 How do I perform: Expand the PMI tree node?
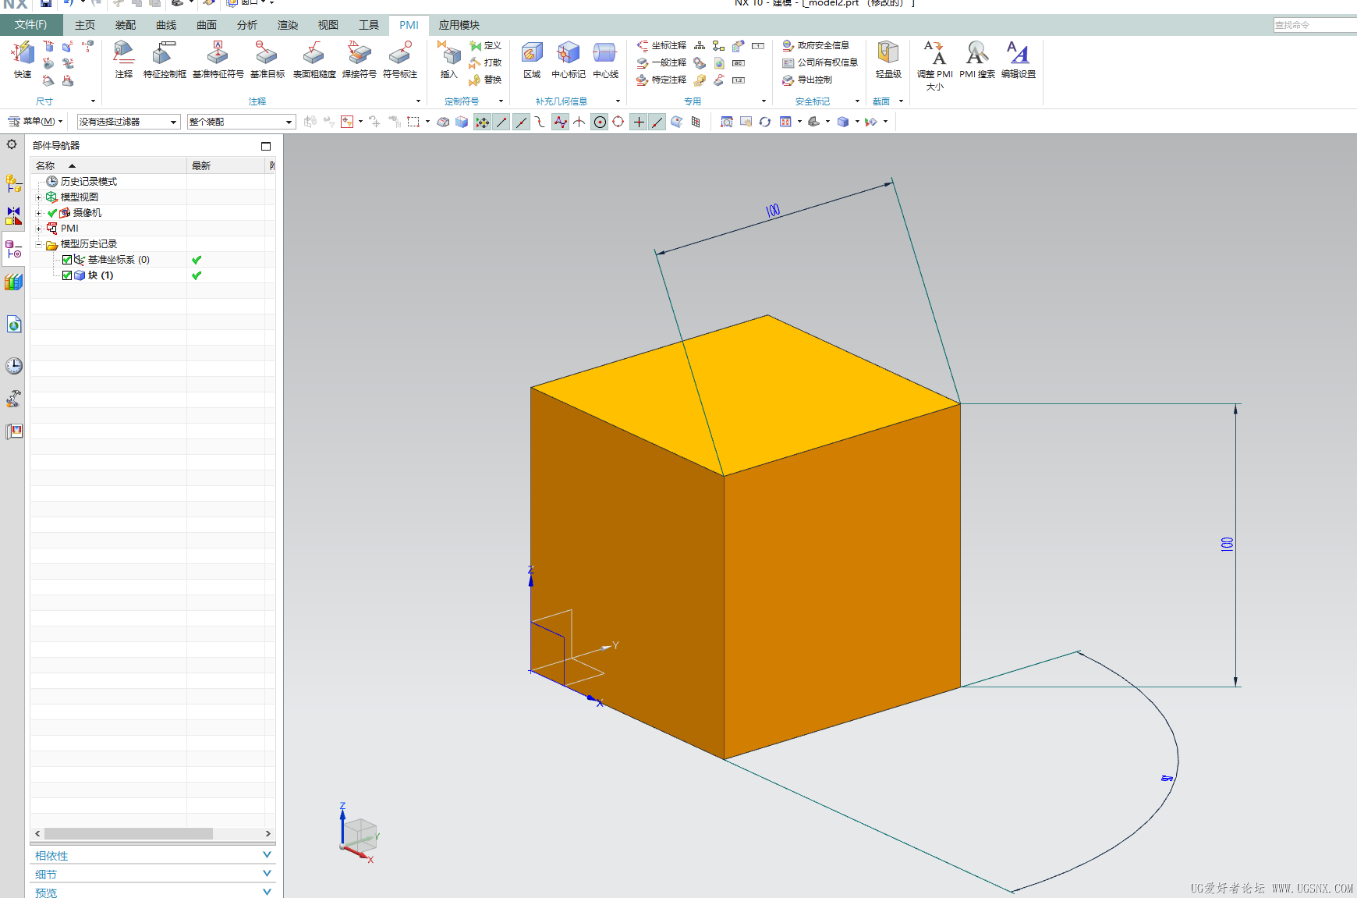pyautogui.click(x=38, y=229)
